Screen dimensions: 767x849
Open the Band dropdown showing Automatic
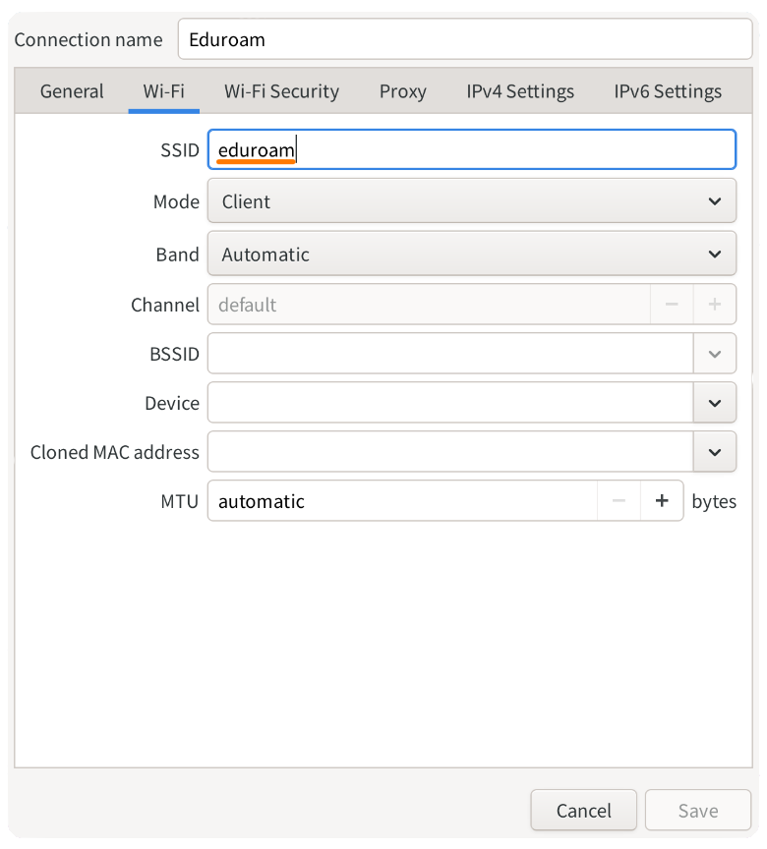coord(472,254)
